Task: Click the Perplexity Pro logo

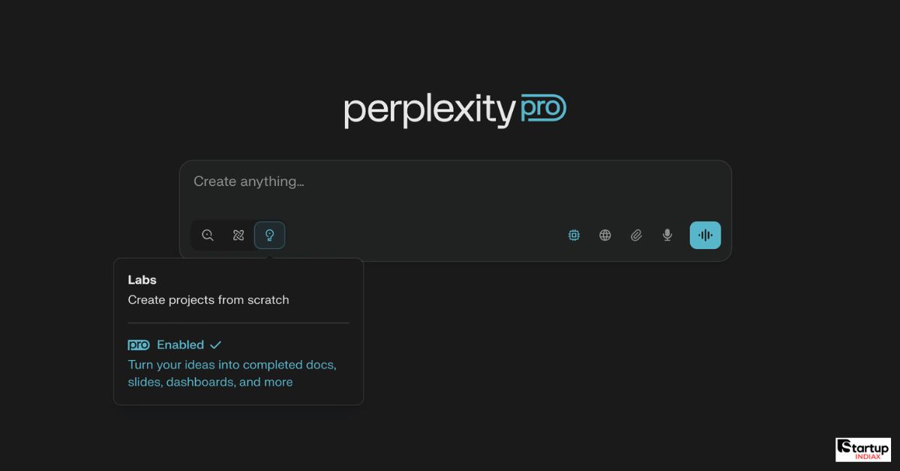Action: [455, 111]
